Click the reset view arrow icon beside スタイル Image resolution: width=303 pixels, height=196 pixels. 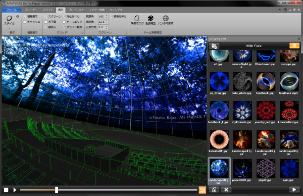coord(18,17)
